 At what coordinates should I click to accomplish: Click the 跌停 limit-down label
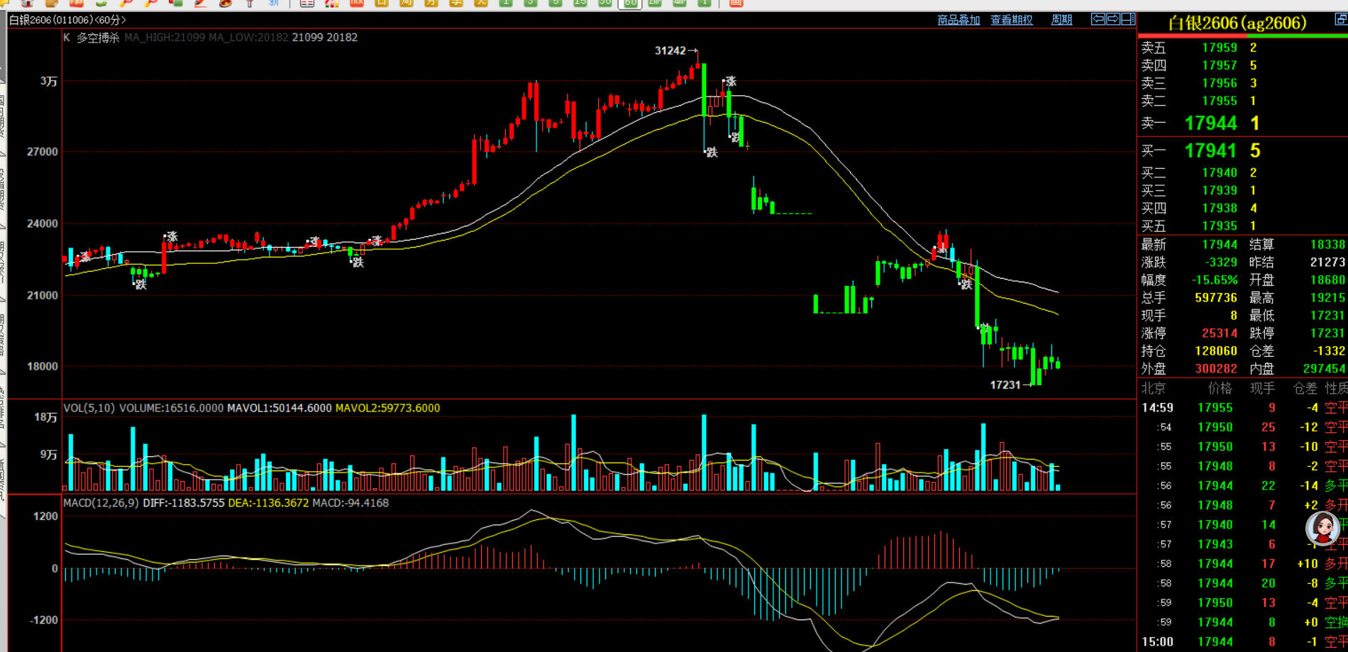pos(1261,333)
